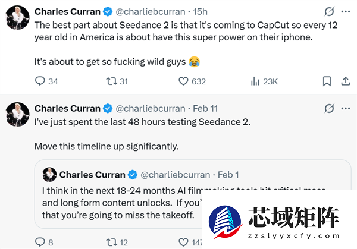357x249 pixels.
Task: Open Grok icon on the 15h tweet
Action: coord(328,11)
